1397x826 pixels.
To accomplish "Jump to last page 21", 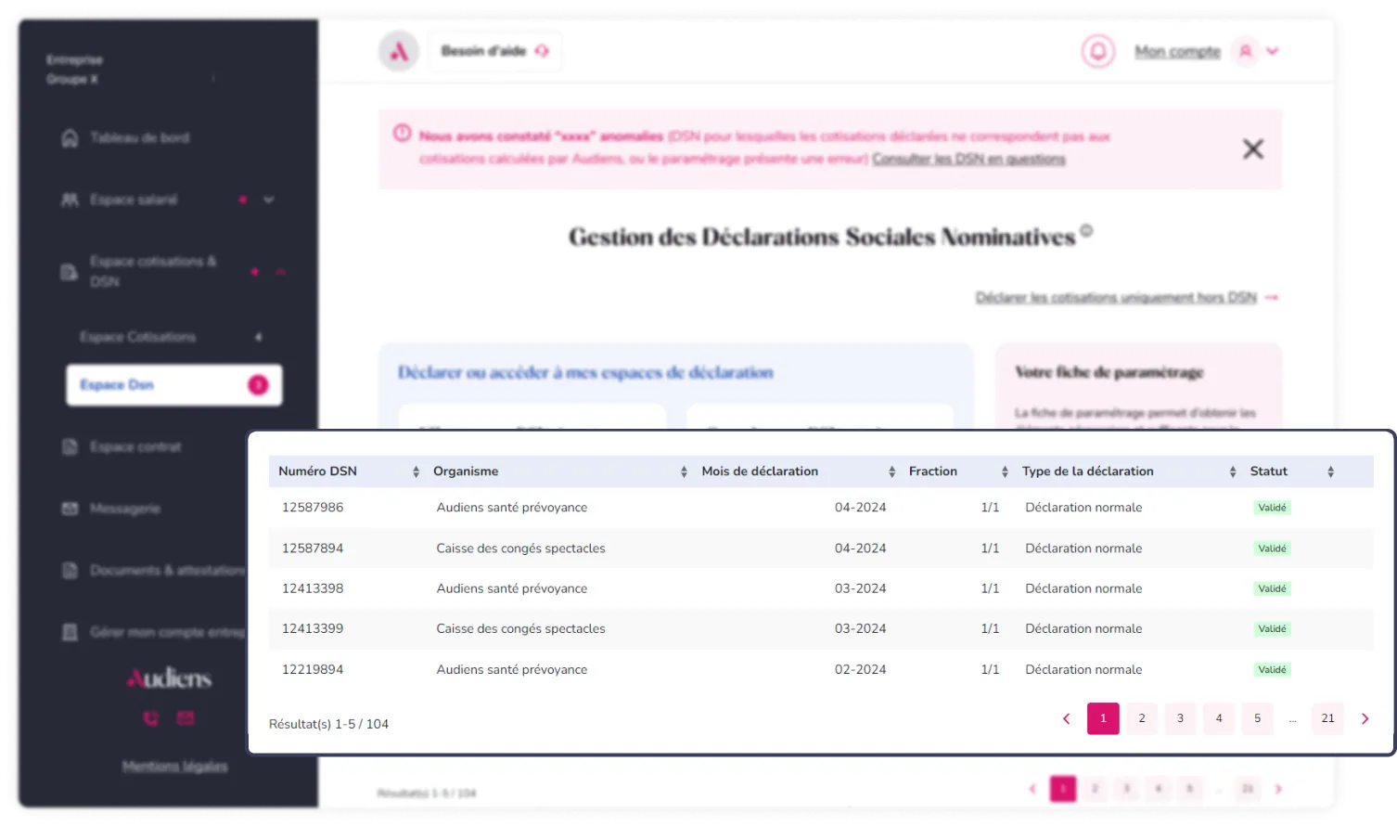I will pyautogui.click(x=1327, y=718).
